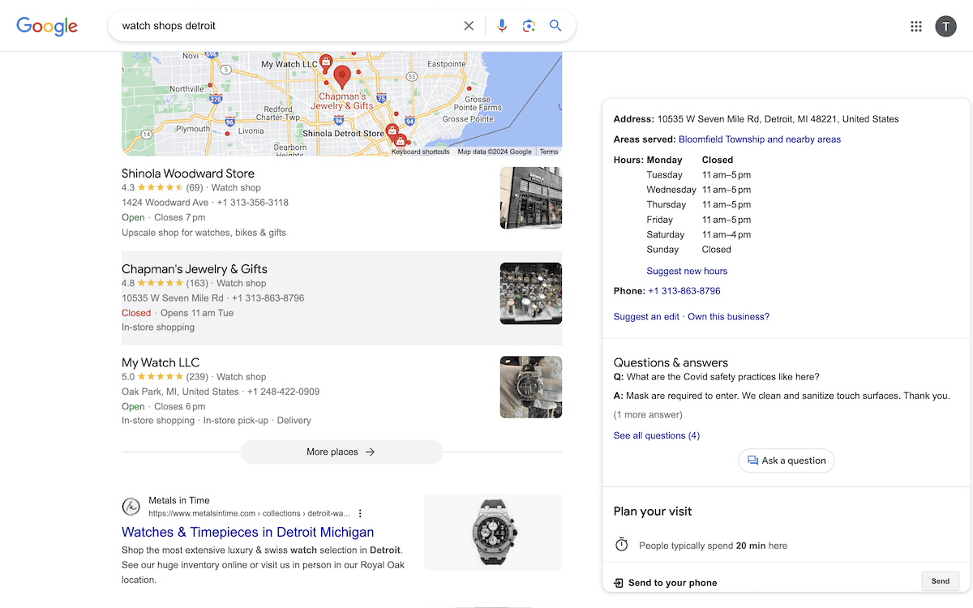
Task: Click the More places button
Action: (x=341, y=452)
